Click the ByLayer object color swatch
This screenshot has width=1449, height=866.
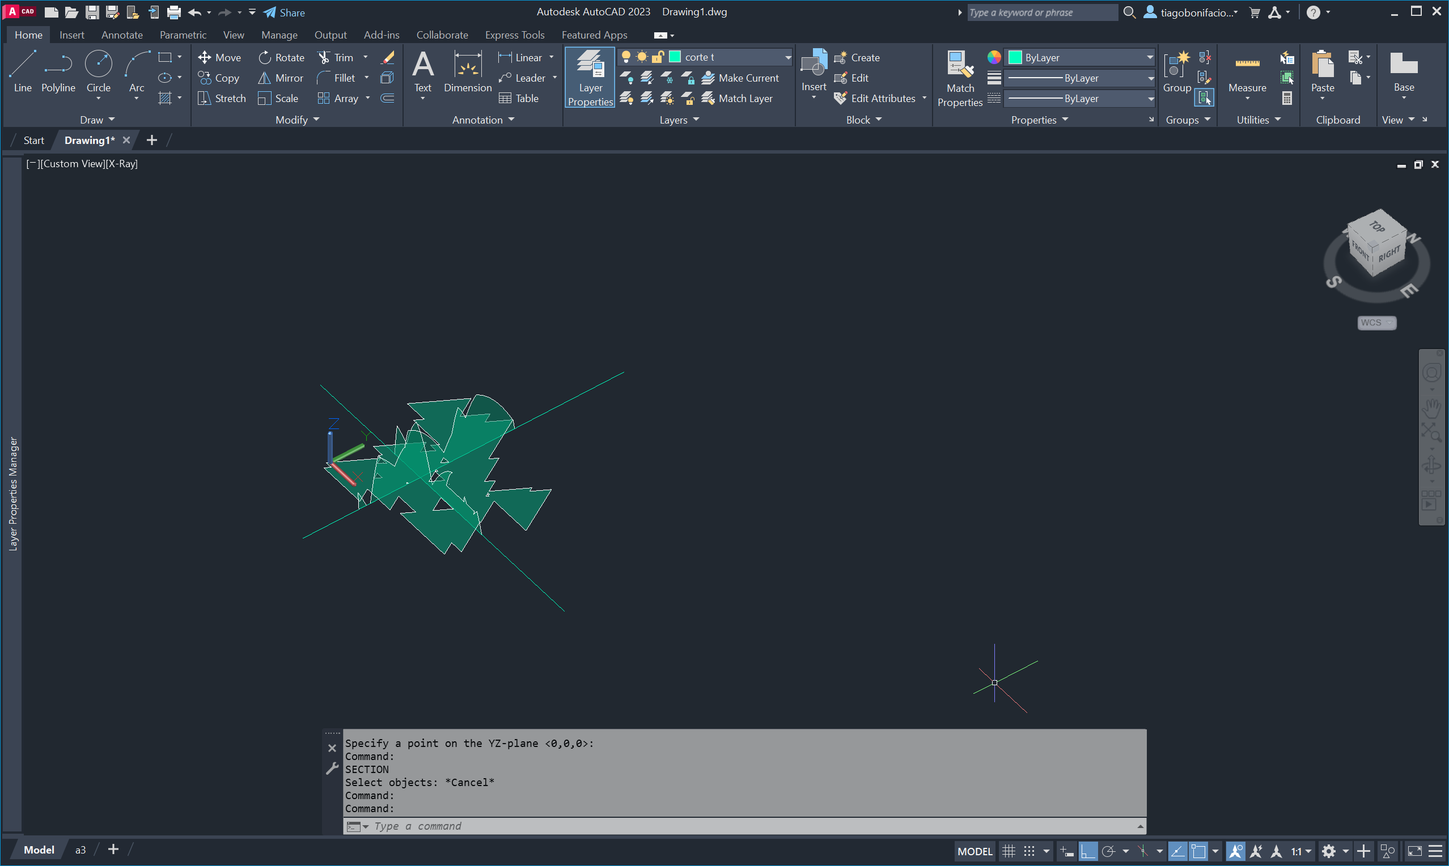coord(1015,57)
